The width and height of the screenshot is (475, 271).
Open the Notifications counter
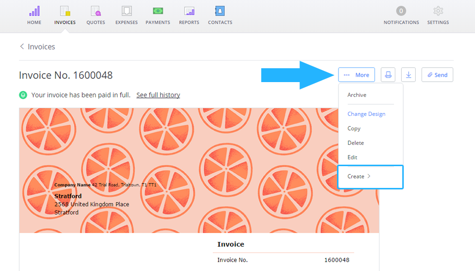pos(401,11)
